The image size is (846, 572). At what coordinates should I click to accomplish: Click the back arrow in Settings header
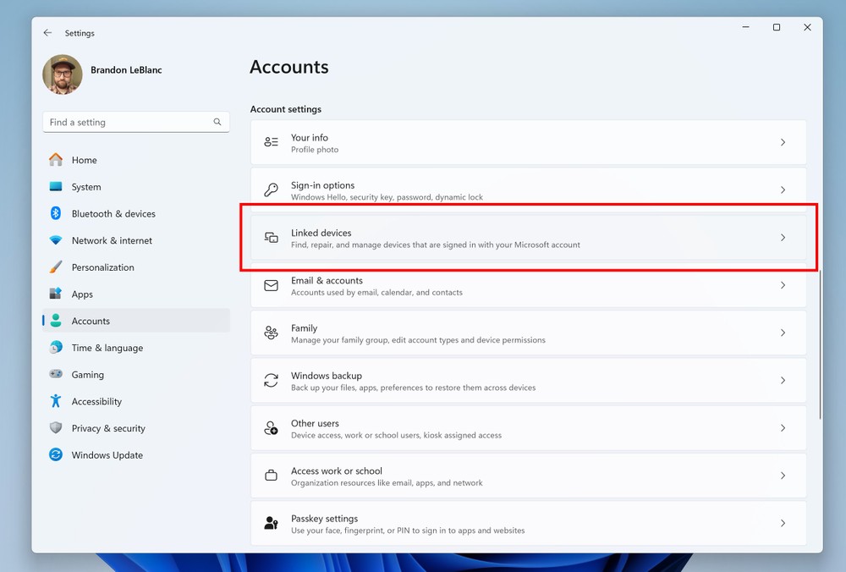click(x=47, y=33)
